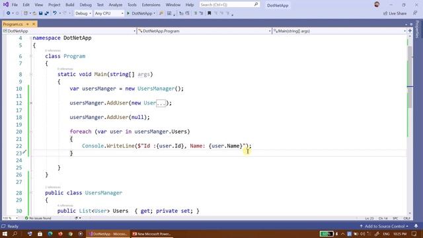This screenshot has height=238, width=423.
Task: Click the comment selection toolbar icon
Action: point(196,13)
